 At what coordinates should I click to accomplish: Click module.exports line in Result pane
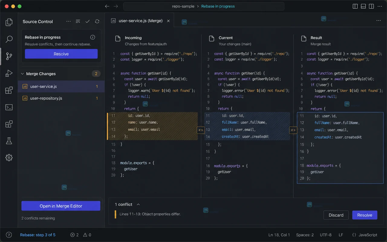(324, 166)
